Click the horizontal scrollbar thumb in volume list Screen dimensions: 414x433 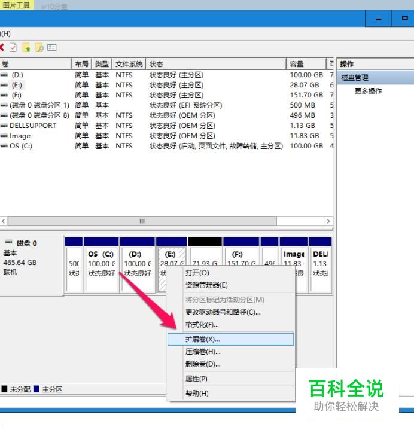142,221
